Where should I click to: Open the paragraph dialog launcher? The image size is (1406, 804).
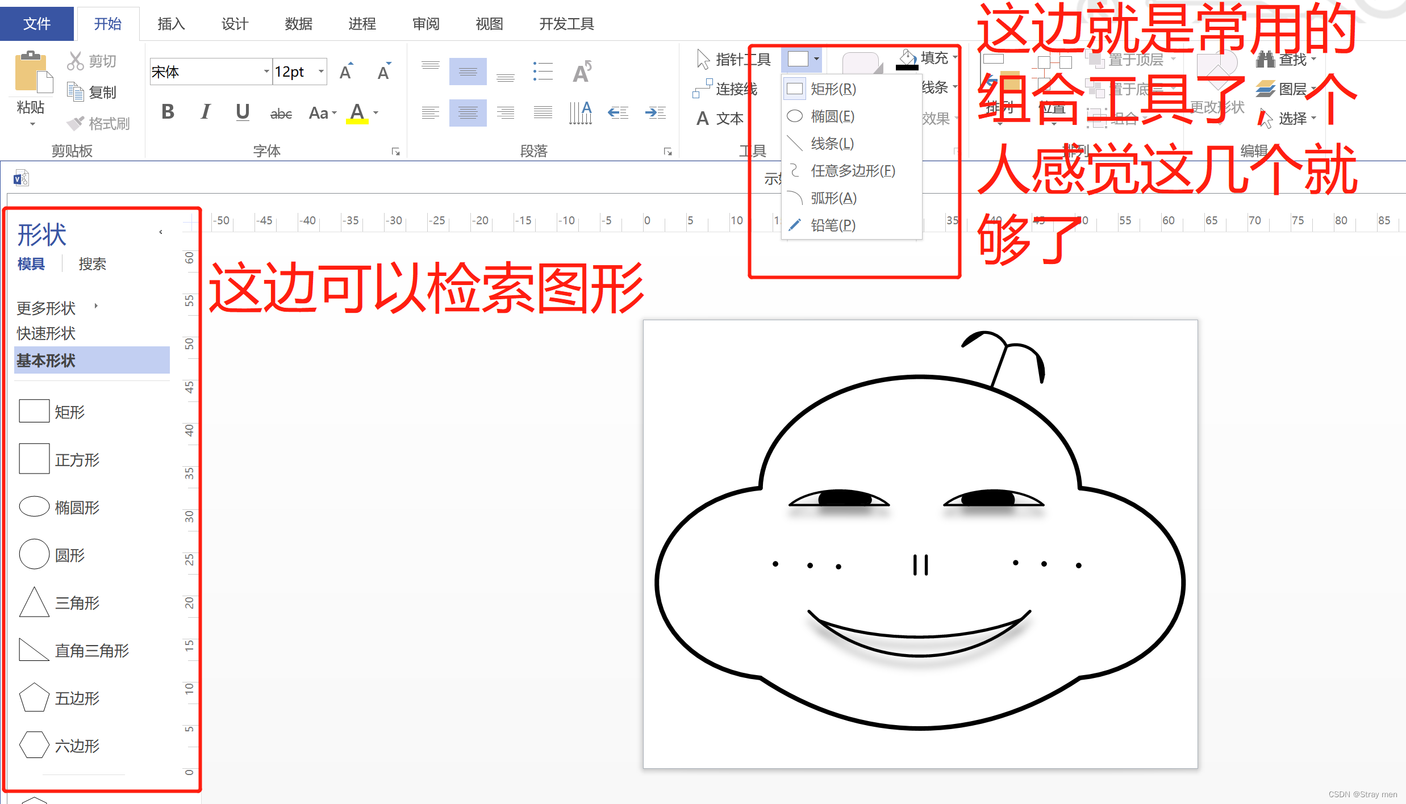pos(668,152)
